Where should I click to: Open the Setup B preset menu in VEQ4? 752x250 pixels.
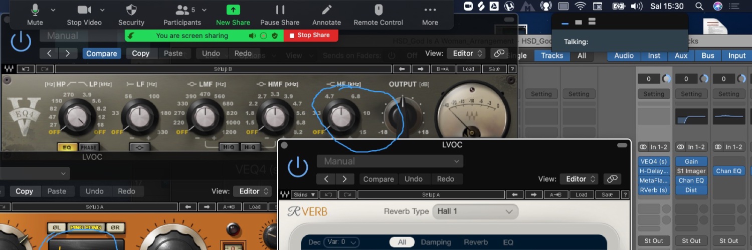(x=223, y=69)
